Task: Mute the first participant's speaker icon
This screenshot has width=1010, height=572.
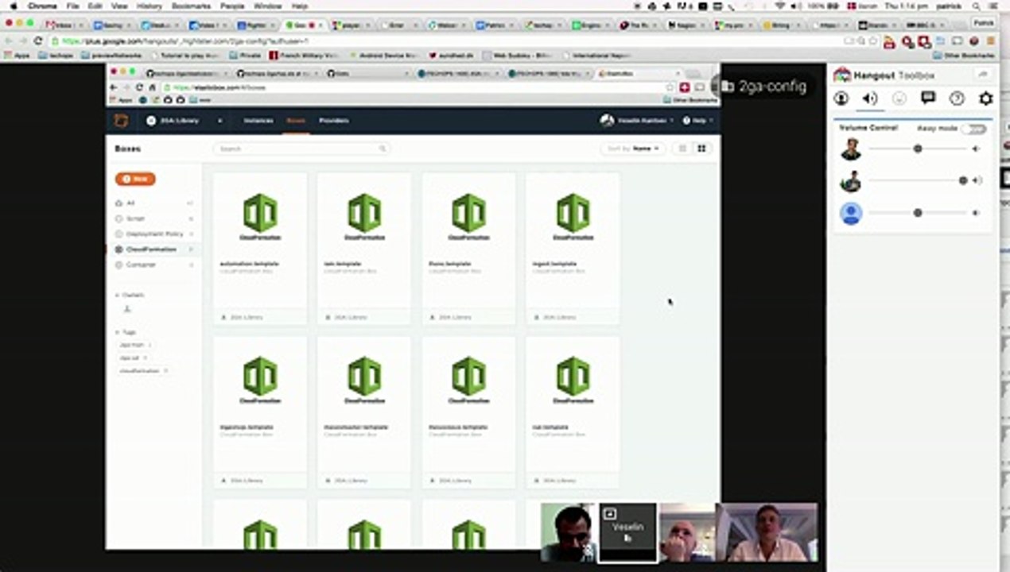Action: pos(977,149)
